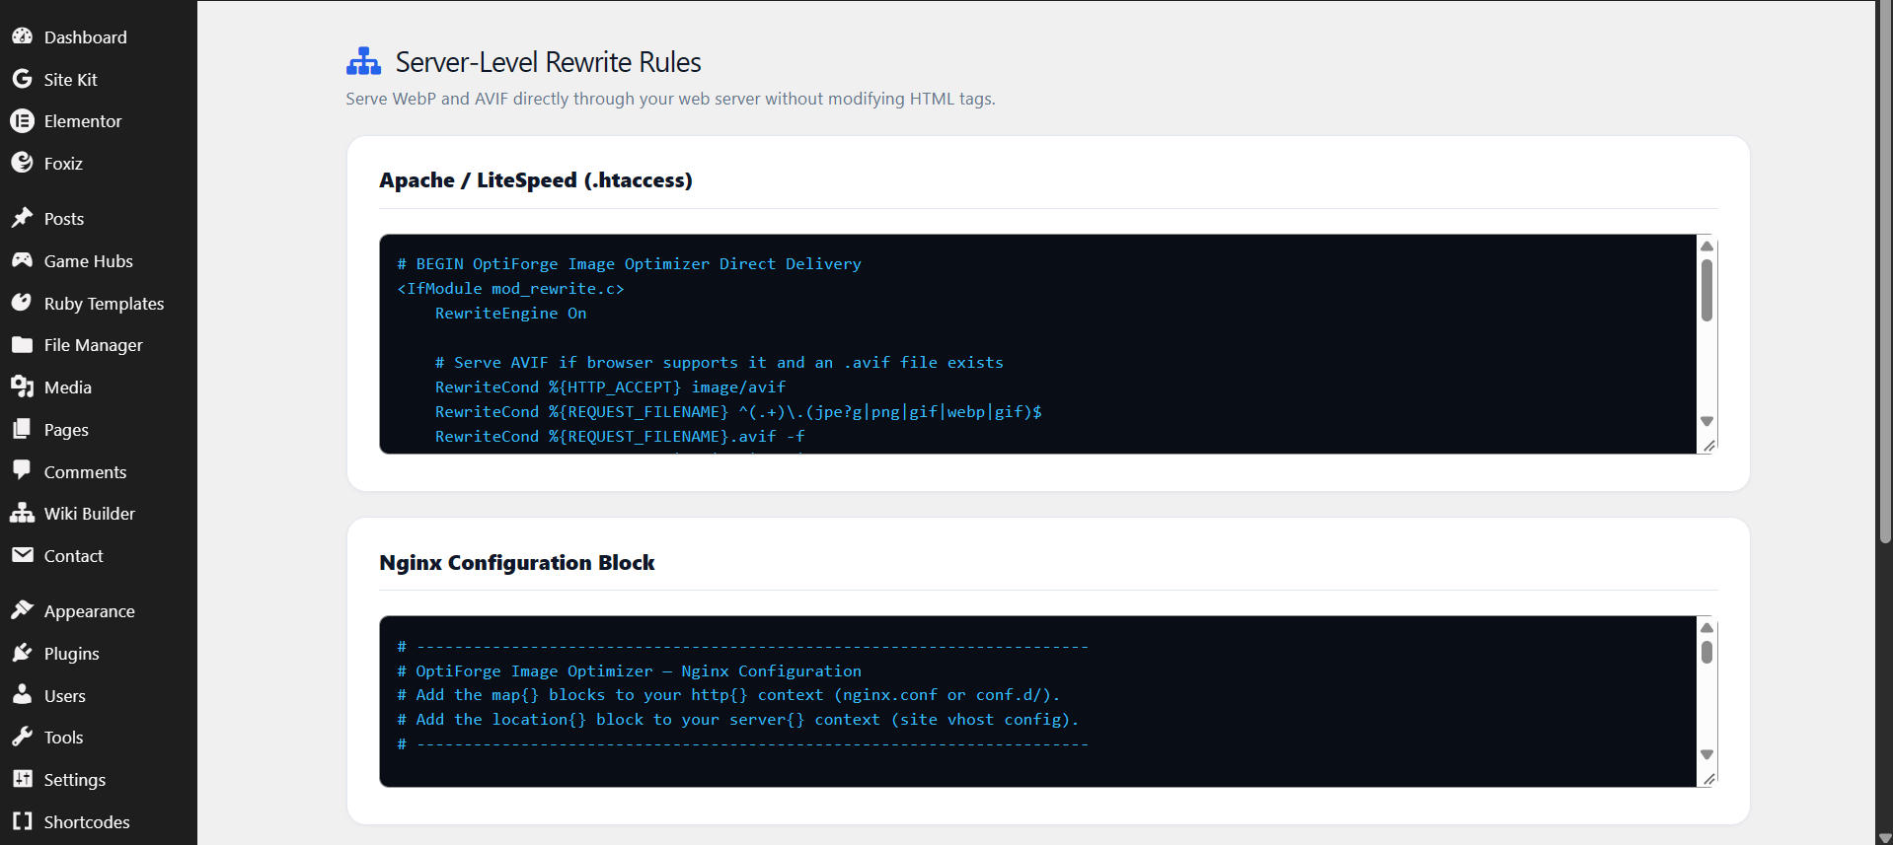The width and height of the screenshot is (1893, 845).
Task: Click scroll up arrow in Nginx code box
Action: click(1706, 628)
